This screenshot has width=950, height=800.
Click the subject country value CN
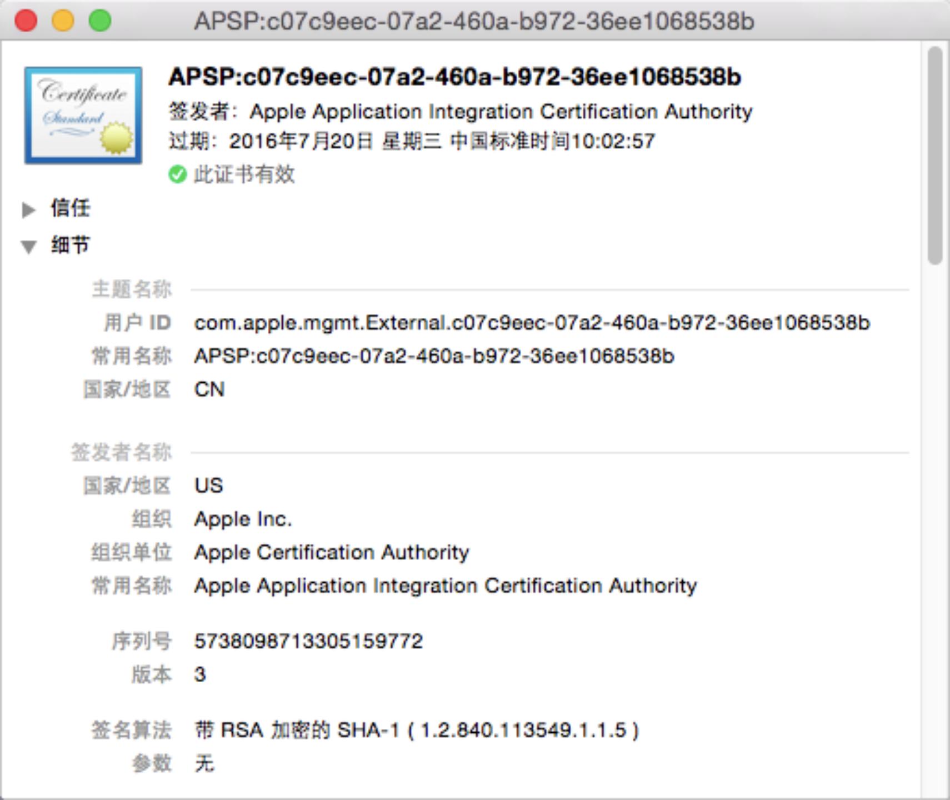click(x=209, y=389)
